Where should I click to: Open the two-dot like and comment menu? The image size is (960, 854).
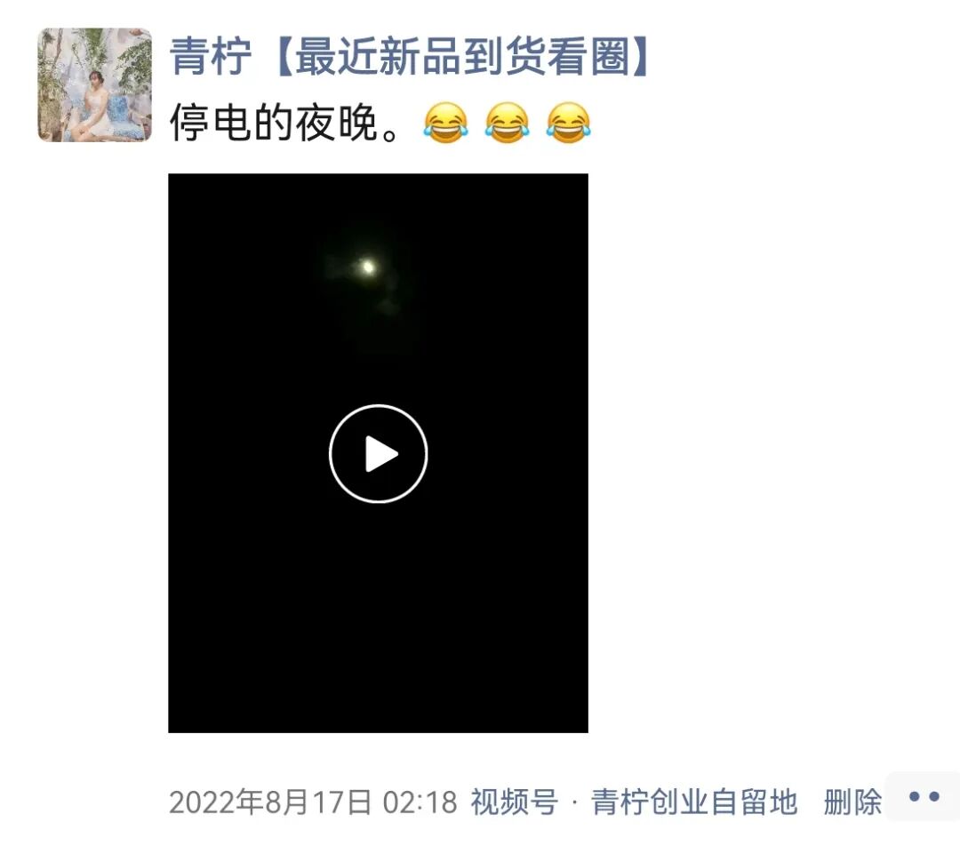[924, 796]
